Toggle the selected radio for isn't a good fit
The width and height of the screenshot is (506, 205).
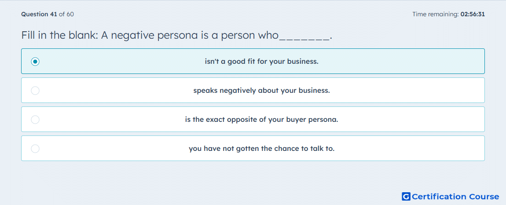point(35,61)
